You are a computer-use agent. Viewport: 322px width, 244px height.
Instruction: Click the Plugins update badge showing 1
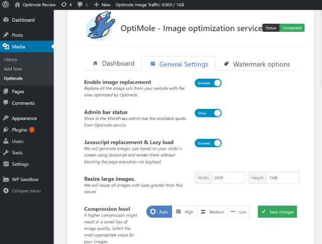click(x=32, y=130)
